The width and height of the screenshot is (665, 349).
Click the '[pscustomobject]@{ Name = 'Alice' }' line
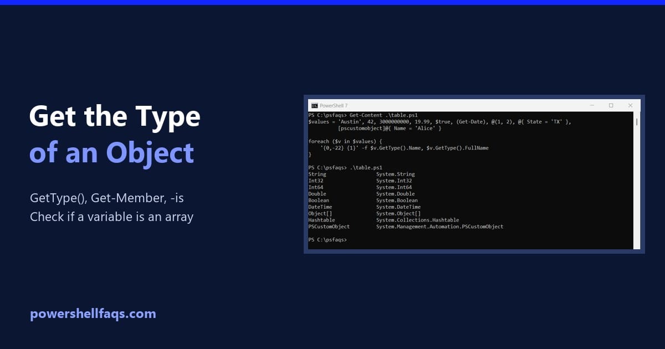coord(389,129)
